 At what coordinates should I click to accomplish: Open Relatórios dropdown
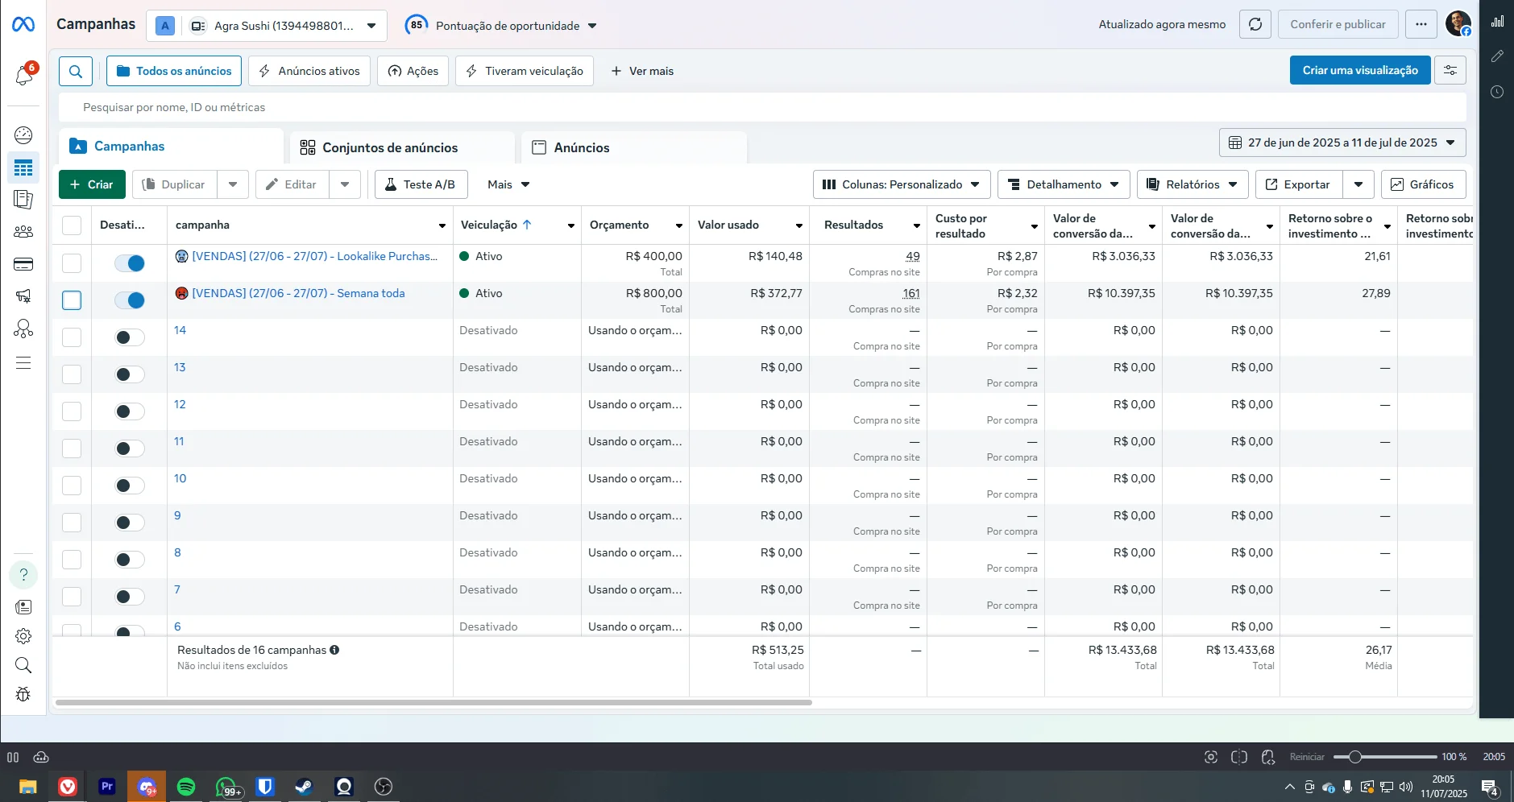1193,184
